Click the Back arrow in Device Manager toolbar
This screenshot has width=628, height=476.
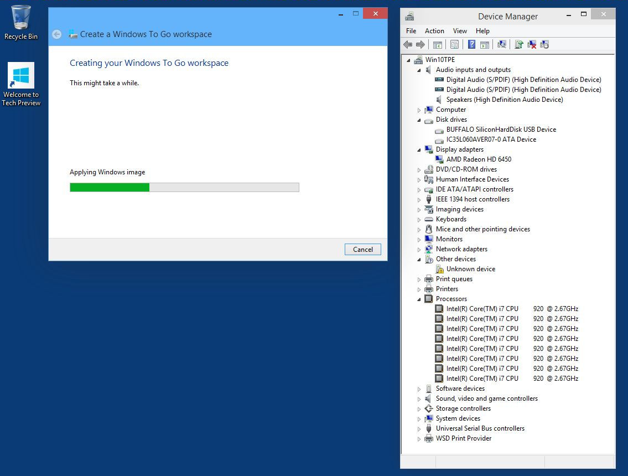408,44
